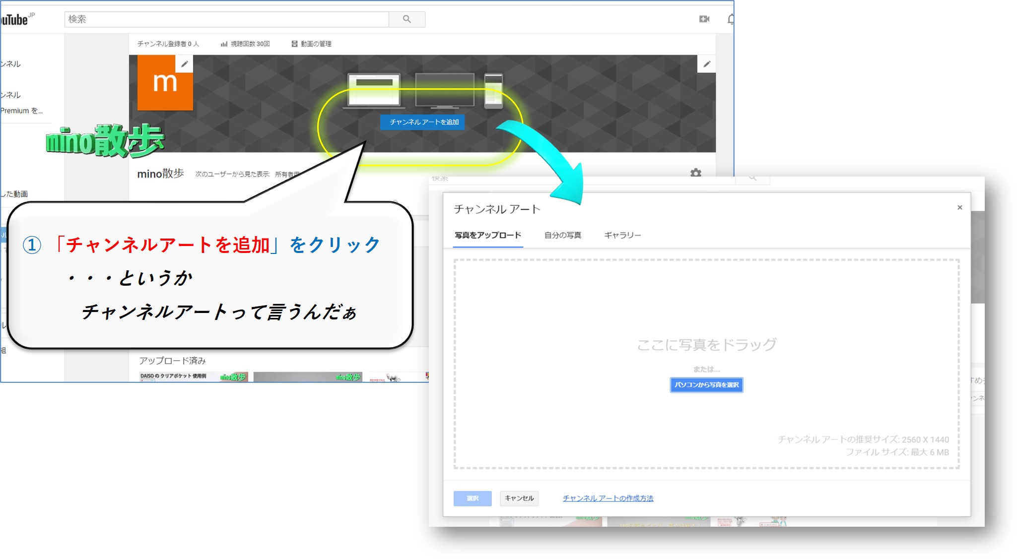Viewport: 1017px width, 559px height.
Task: Click the 動画の管理 video manager icon
Action: [x=294, y=44]
